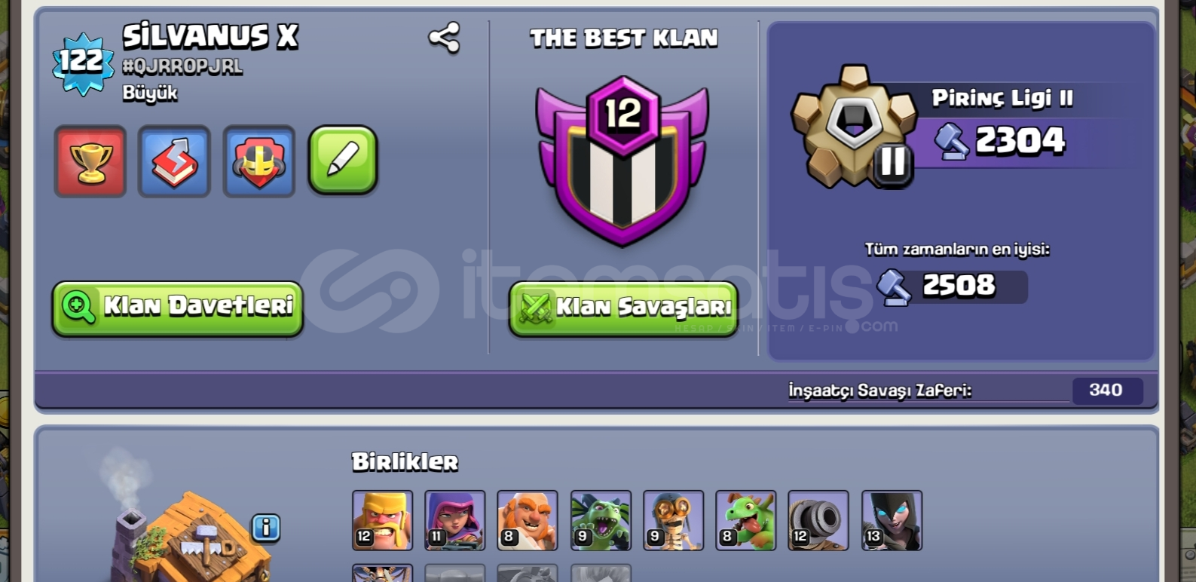Tap the share icon beside the player name

point(444,38)
